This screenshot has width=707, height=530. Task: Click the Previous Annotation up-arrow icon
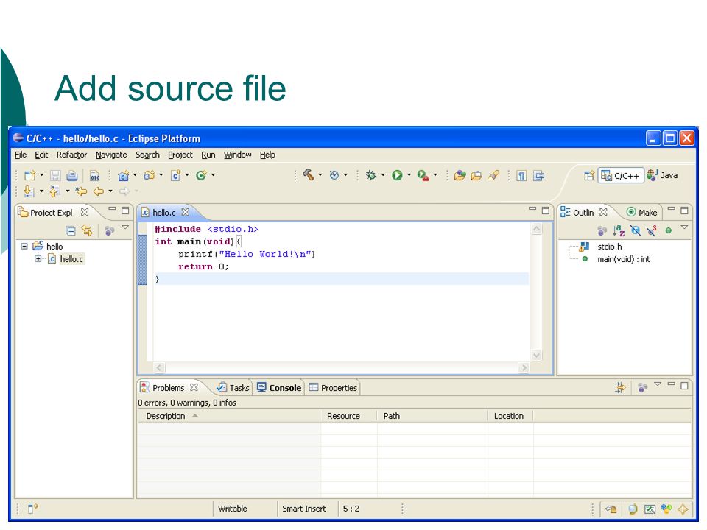pos(54,191)
